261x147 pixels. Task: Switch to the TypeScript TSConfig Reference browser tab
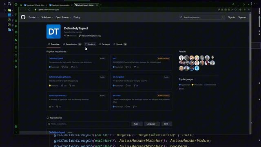point(35,5)
